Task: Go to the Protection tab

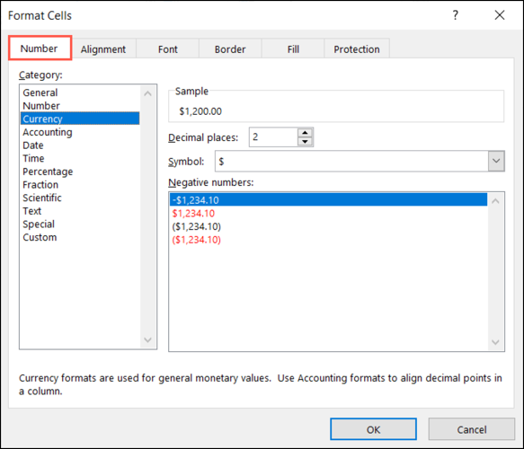Action: coord(357,49)
